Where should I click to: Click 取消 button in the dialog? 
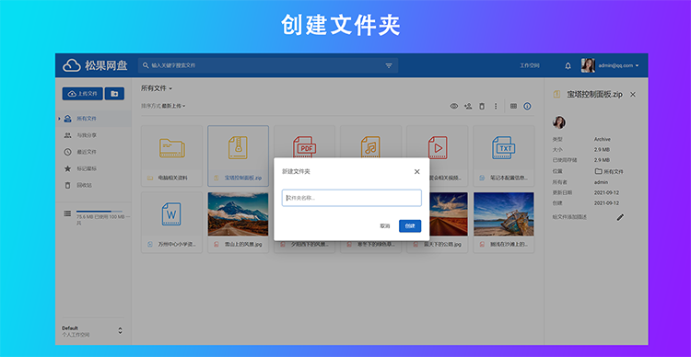click(385, 225)
